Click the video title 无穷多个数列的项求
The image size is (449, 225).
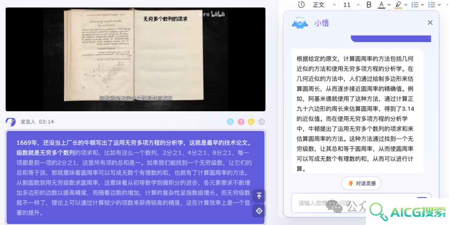click(x=165, y=19)
